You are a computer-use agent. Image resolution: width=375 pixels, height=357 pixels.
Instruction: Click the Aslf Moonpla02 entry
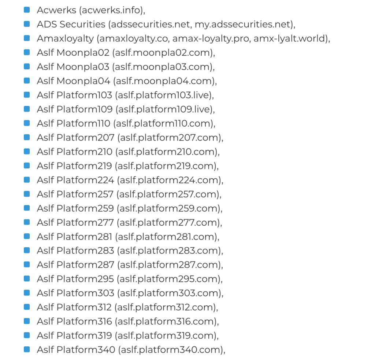[x=126, y=52]
